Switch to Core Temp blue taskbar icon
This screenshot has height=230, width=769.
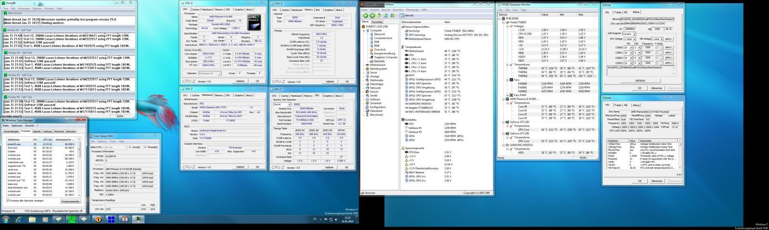[x=112, y=219]
